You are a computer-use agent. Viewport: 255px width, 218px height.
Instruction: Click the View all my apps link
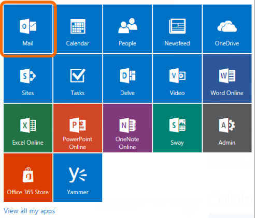[30, 211]
